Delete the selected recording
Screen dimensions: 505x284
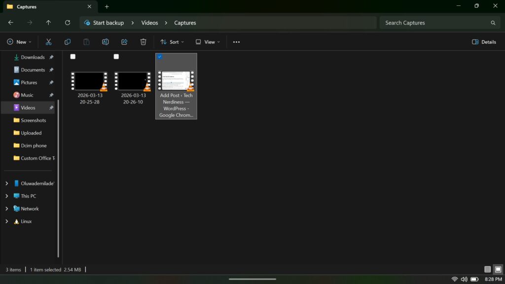(143, 42)
